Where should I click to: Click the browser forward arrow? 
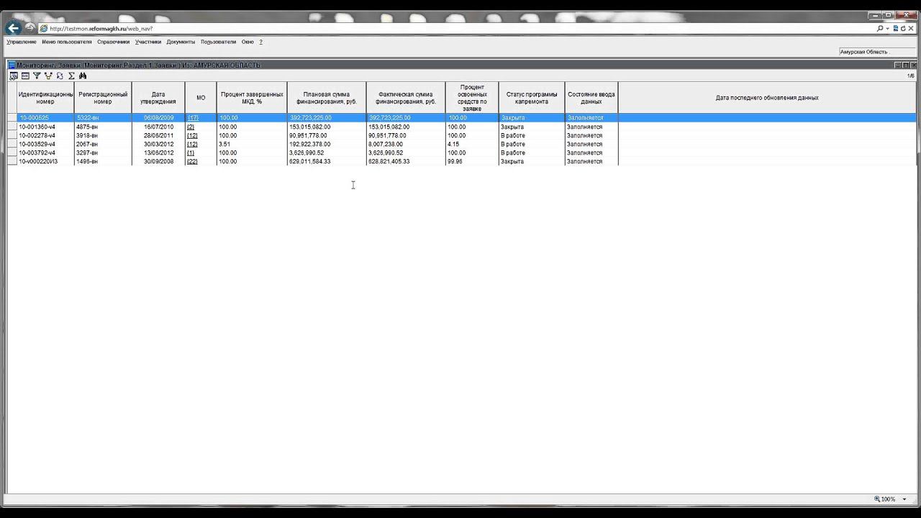[30, 27]
